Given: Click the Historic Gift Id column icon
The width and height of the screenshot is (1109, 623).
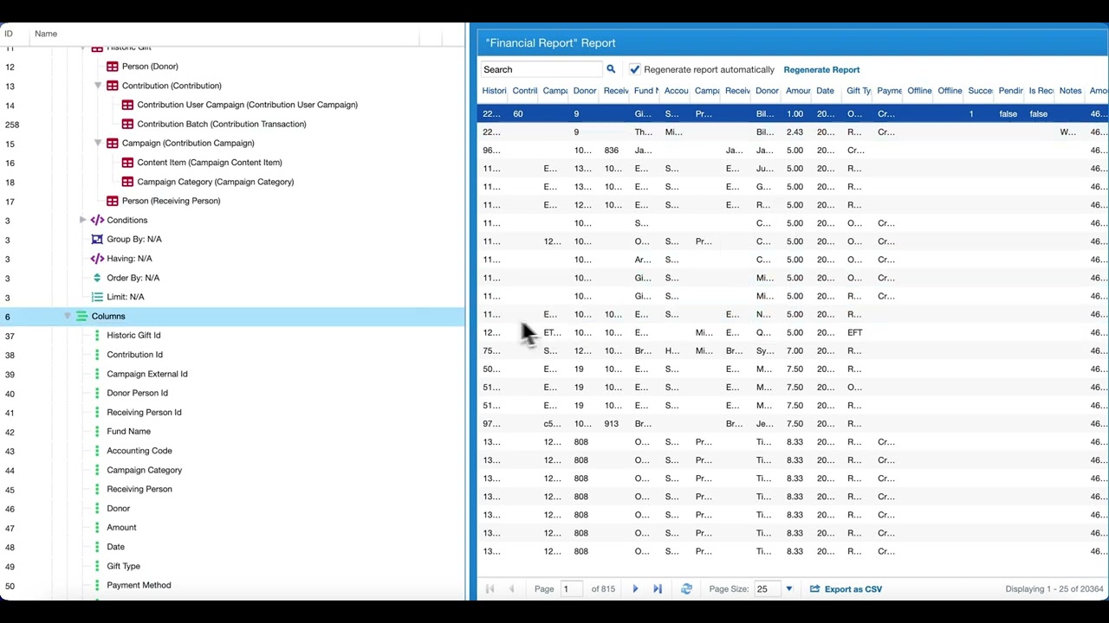Looking at the screenshot, I should (x=97, y=336).
